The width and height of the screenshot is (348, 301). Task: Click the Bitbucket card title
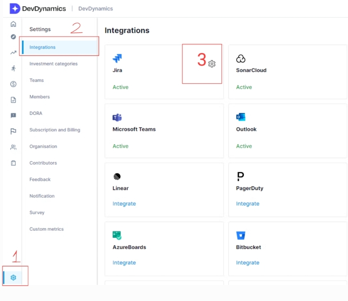coord(248,248)
